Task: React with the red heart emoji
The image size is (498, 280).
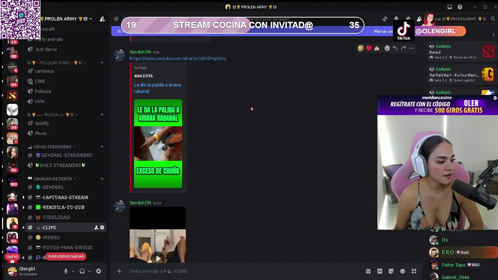Action: pyautogui.click(x=369, y=48)
